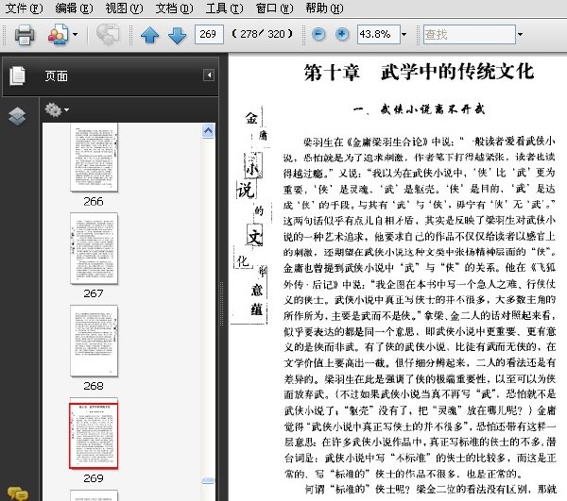Zoom in with the plus button
Viewport: 567px width, 501px height.
coord(342,34)
